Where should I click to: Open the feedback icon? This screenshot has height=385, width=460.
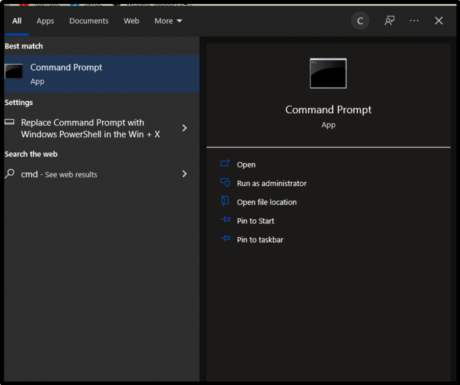(x=389, y=20)
